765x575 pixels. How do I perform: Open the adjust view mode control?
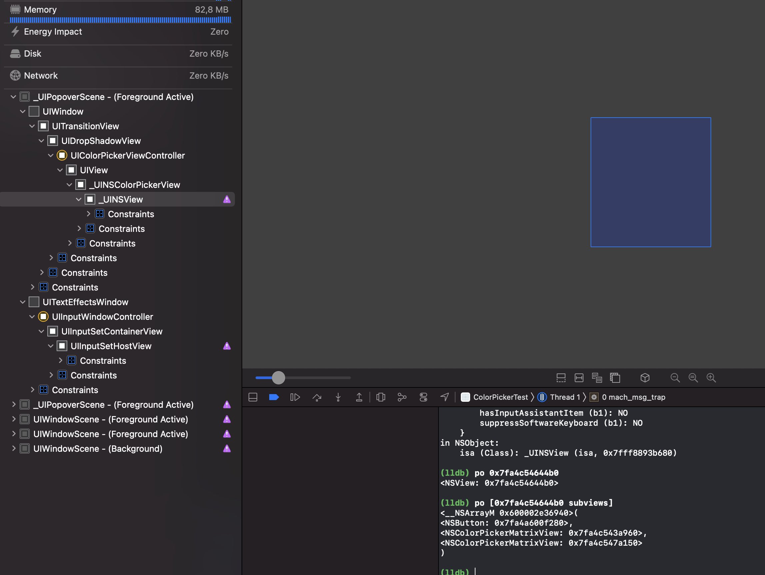[x=597, y=377]
